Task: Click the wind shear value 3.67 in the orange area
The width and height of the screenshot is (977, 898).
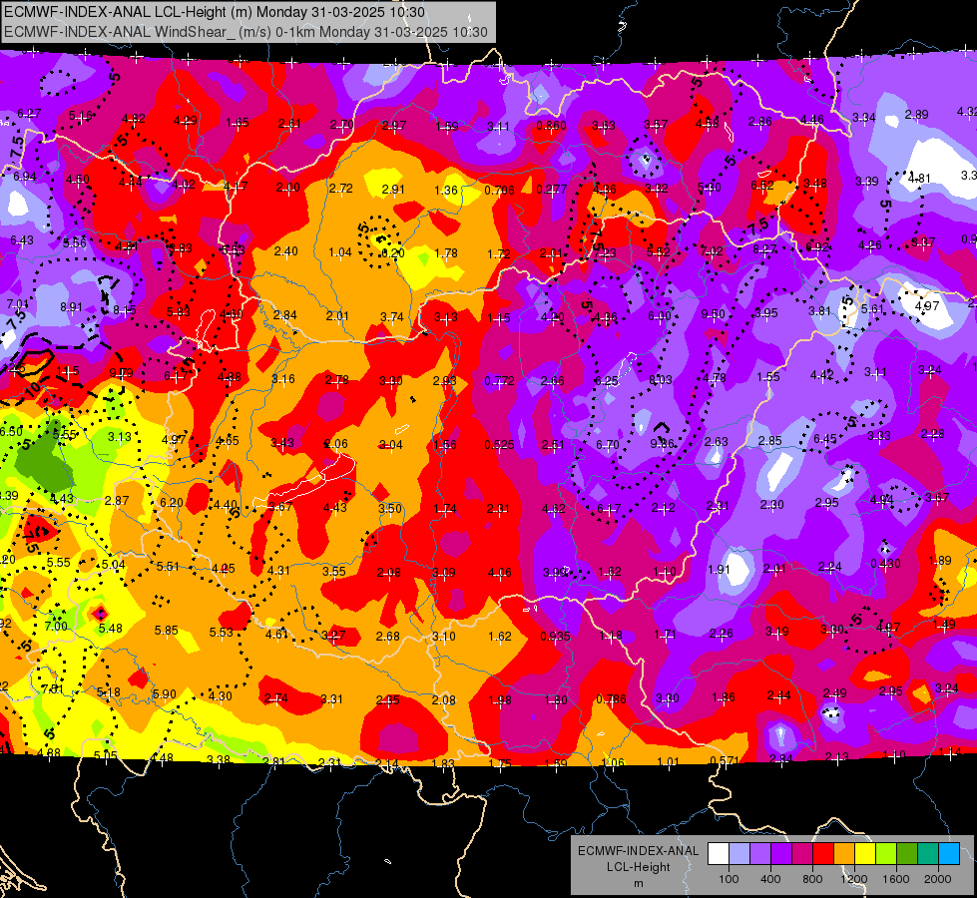Action: click(x=280, y=507)
